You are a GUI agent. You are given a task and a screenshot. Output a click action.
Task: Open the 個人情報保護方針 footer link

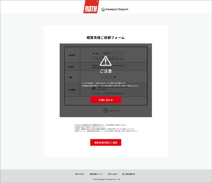click(x=128, y=174)
